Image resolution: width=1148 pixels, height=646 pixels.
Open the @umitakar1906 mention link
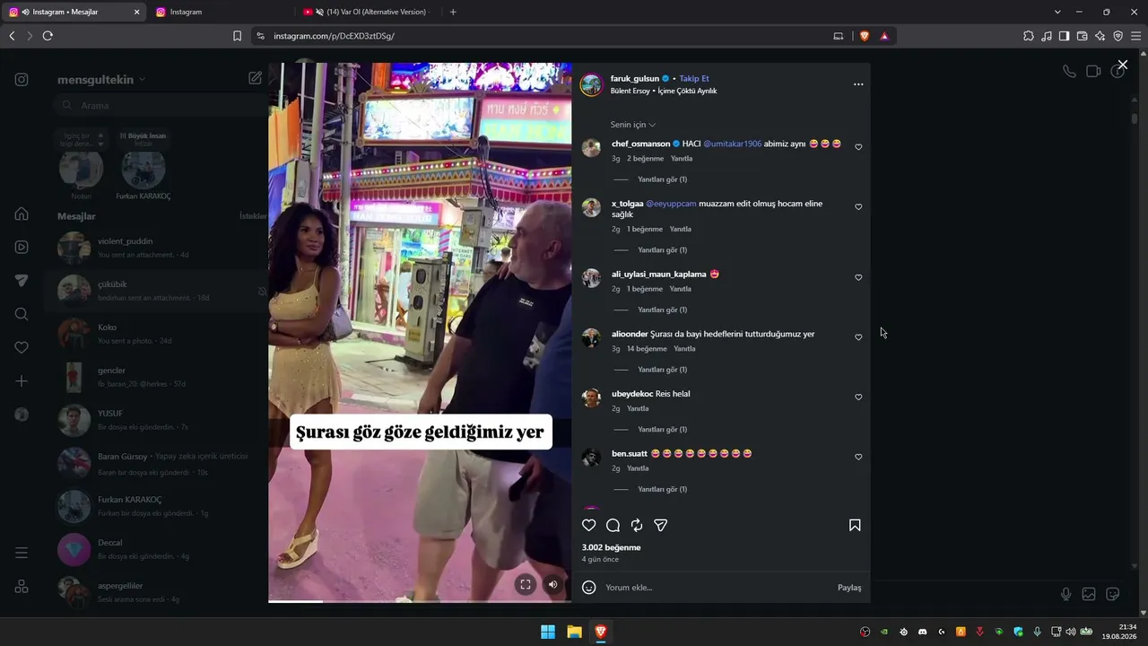[x=732, y=144]
